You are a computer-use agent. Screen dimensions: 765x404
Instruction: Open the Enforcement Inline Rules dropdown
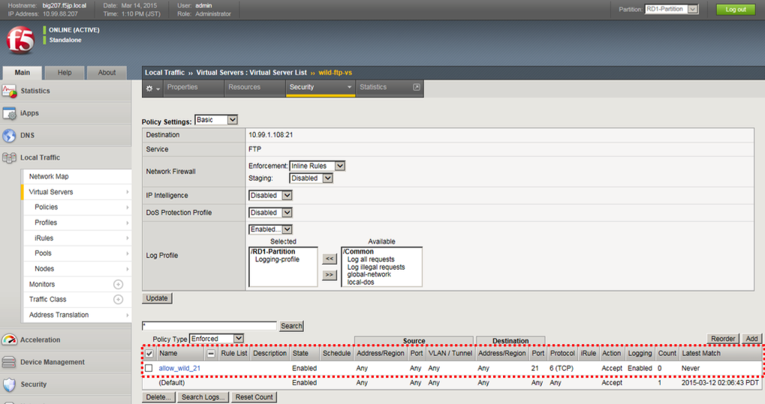pos(317,166)
